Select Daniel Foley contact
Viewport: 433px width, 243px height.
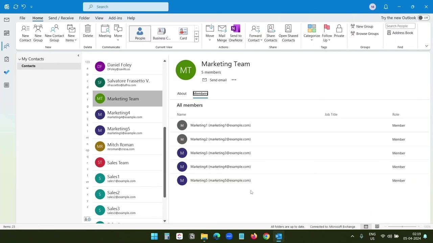pos(128,66)
